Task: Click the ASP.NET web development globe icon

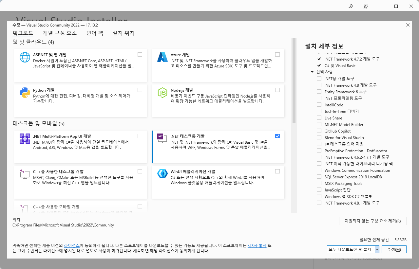Action: tap(25, 57)
